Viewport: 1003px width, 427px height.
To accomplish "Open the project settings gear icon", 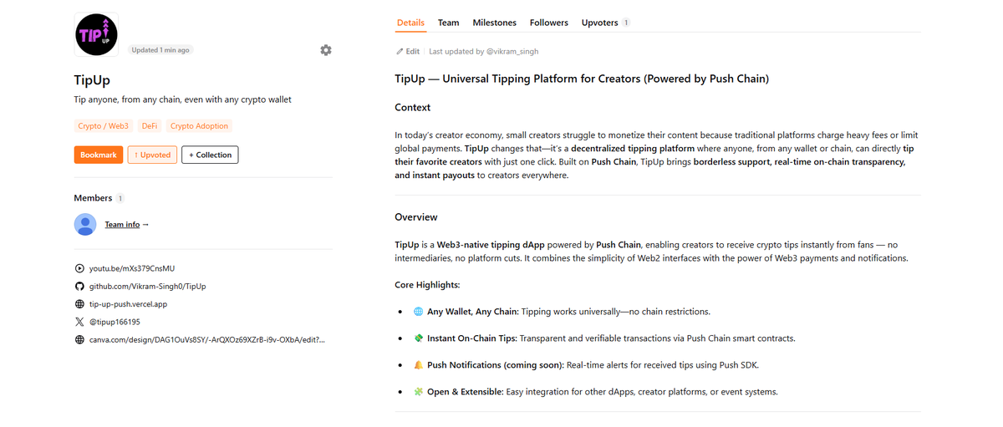I will (x=326, y=50).
